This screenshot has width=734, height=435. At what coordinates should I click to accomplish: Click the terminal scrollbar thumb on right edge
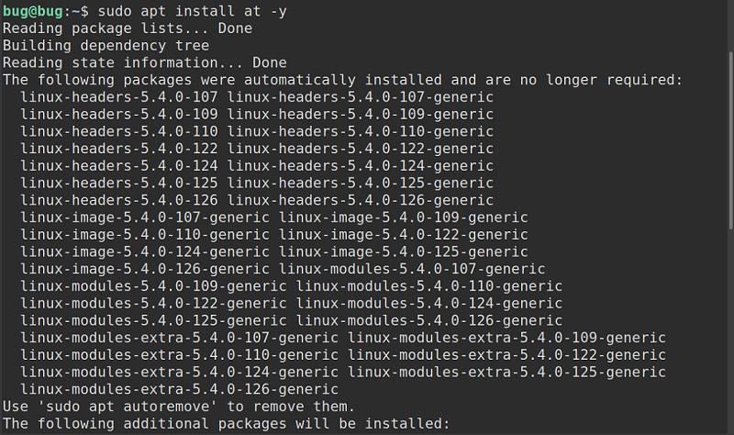click(x=731, y=139)
